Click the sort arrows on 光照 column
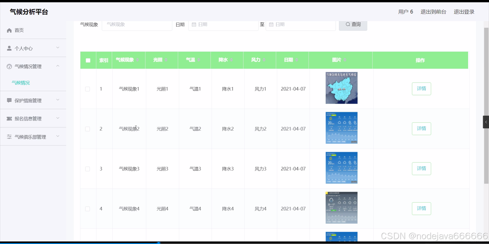This screenshot has width=489, height=244. click(166, 60)
